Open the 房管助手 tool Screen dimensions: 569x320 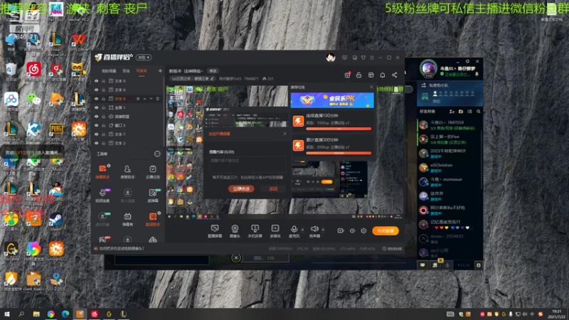127,172
